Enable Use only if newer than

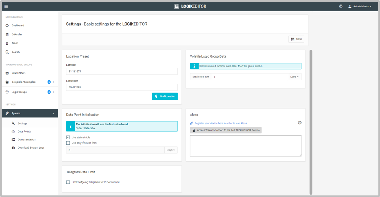68,143
